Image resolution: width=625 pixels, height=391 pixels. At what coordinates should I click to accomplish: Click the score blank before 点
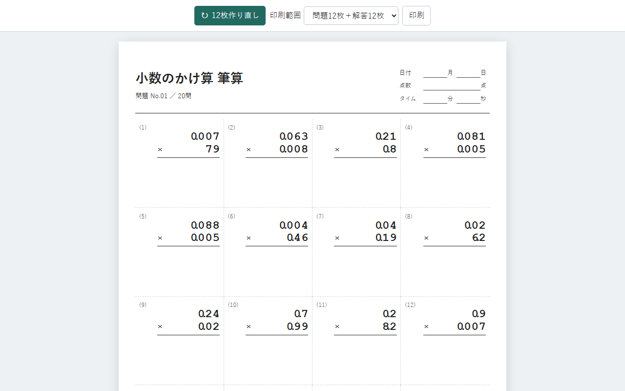(452, 86)
